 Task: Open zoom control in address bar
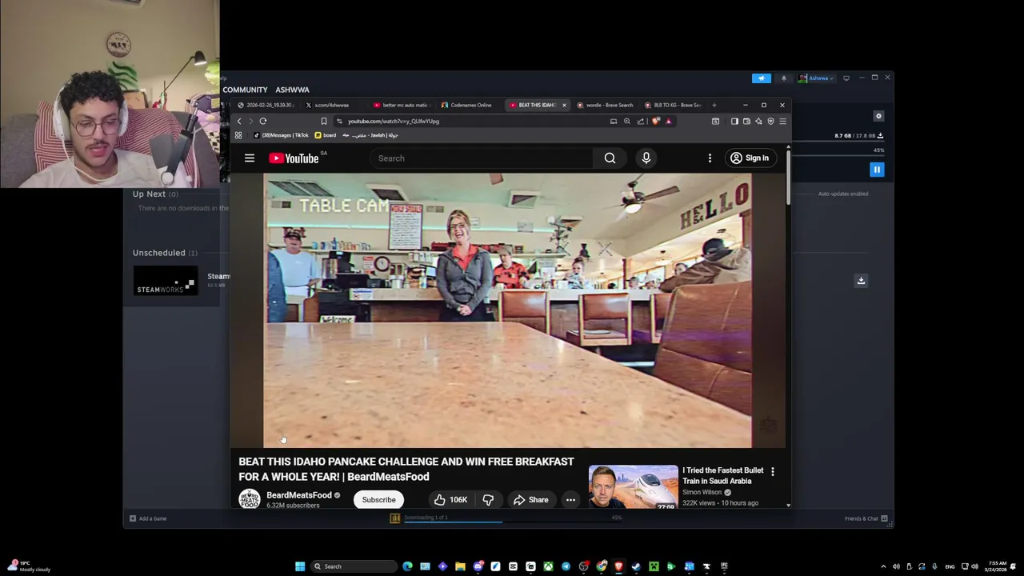coord(626,122)
